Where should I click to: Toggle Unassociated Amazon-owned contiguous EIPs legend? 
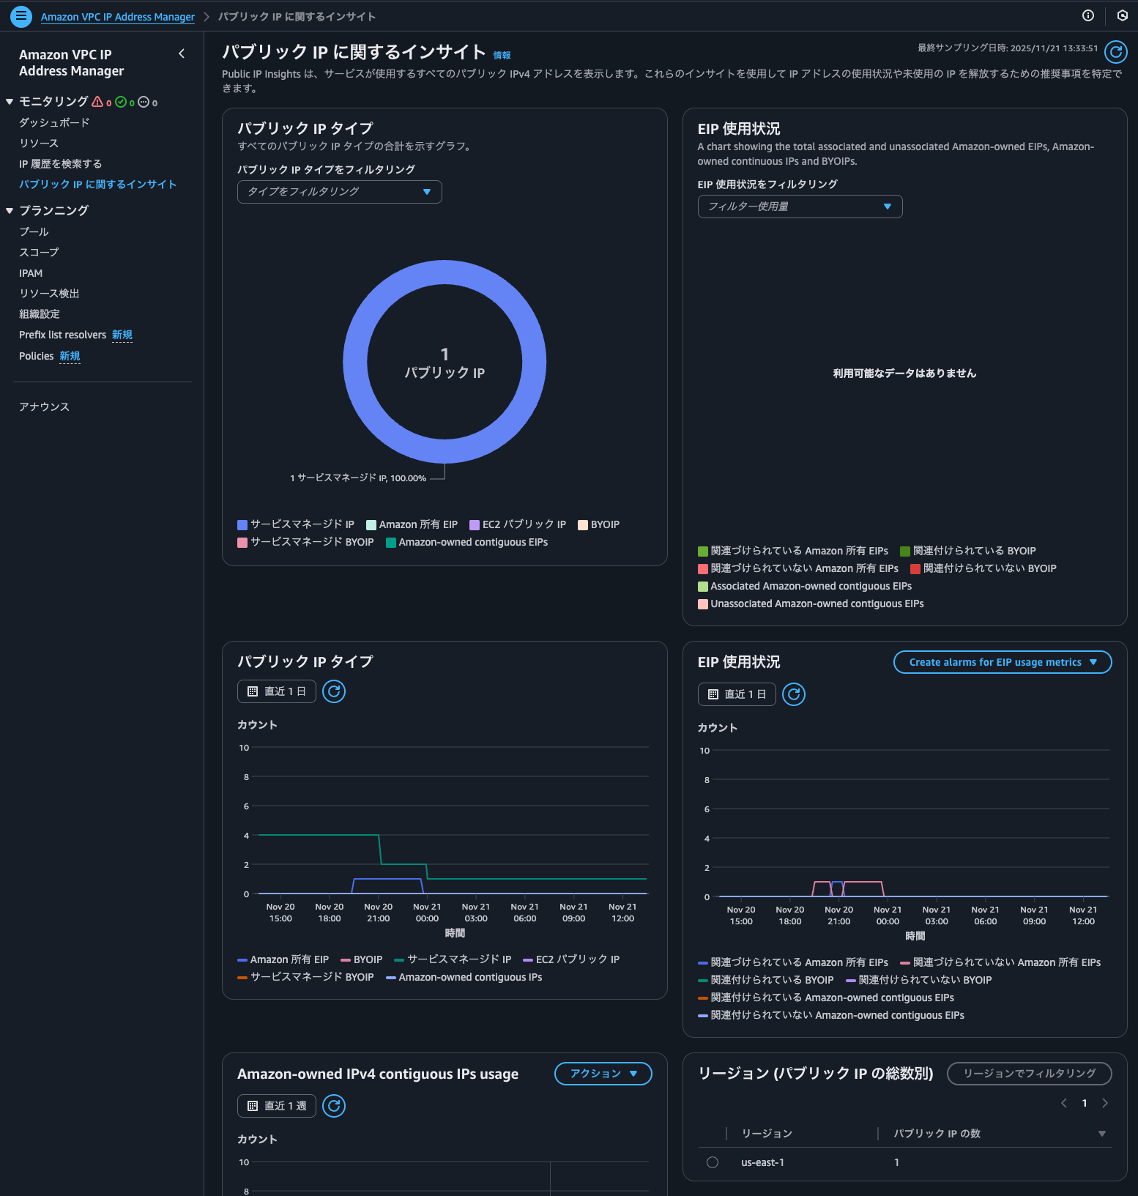click(x=811, y=603)
